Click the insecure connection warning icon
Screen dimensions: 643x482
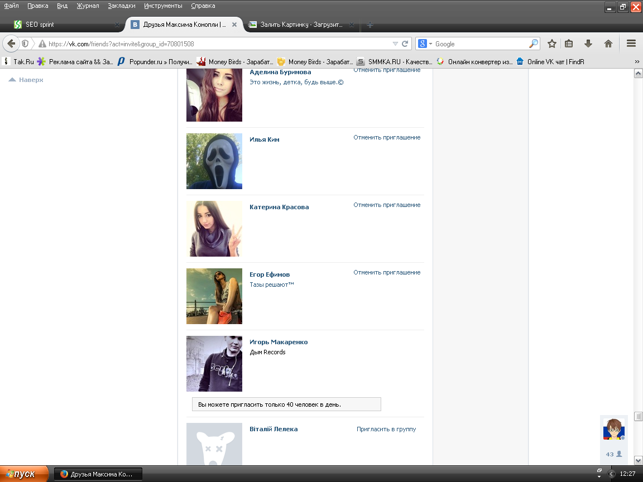(x=42, y=44)
